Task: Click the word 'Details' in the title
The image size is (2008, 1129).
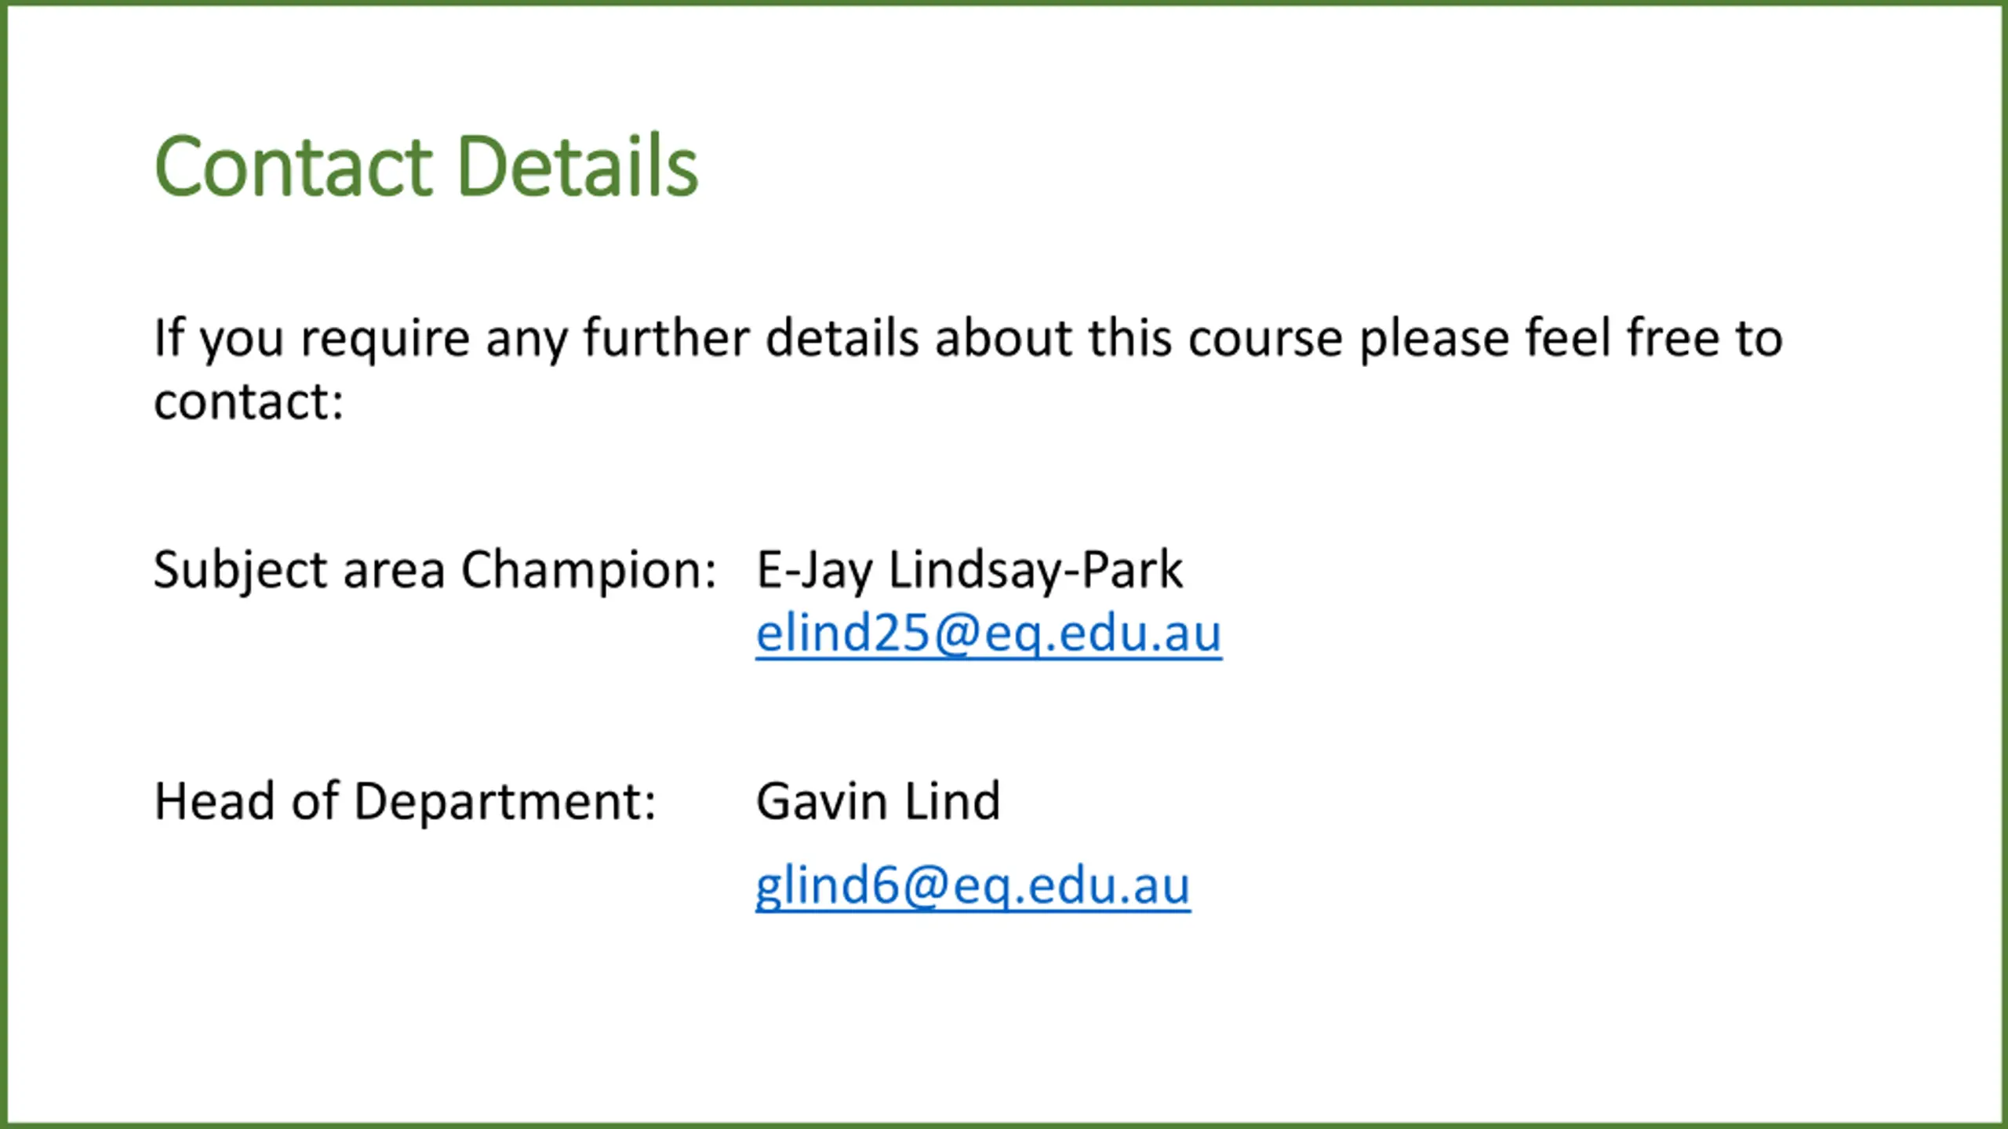Action: (577, 166)
